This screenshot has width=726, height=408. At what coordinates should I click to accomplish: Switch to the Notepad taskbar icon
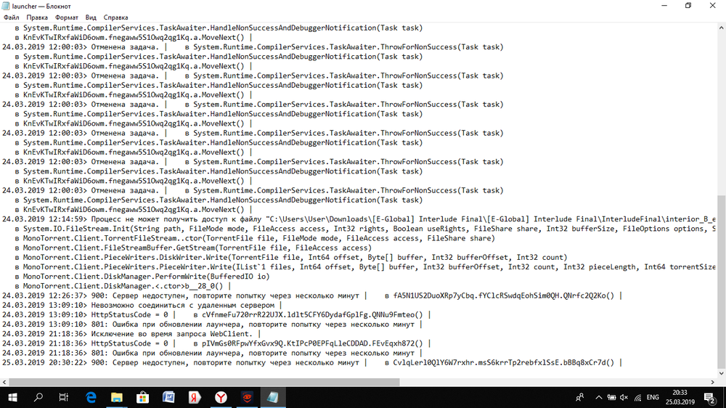(273, 397)
